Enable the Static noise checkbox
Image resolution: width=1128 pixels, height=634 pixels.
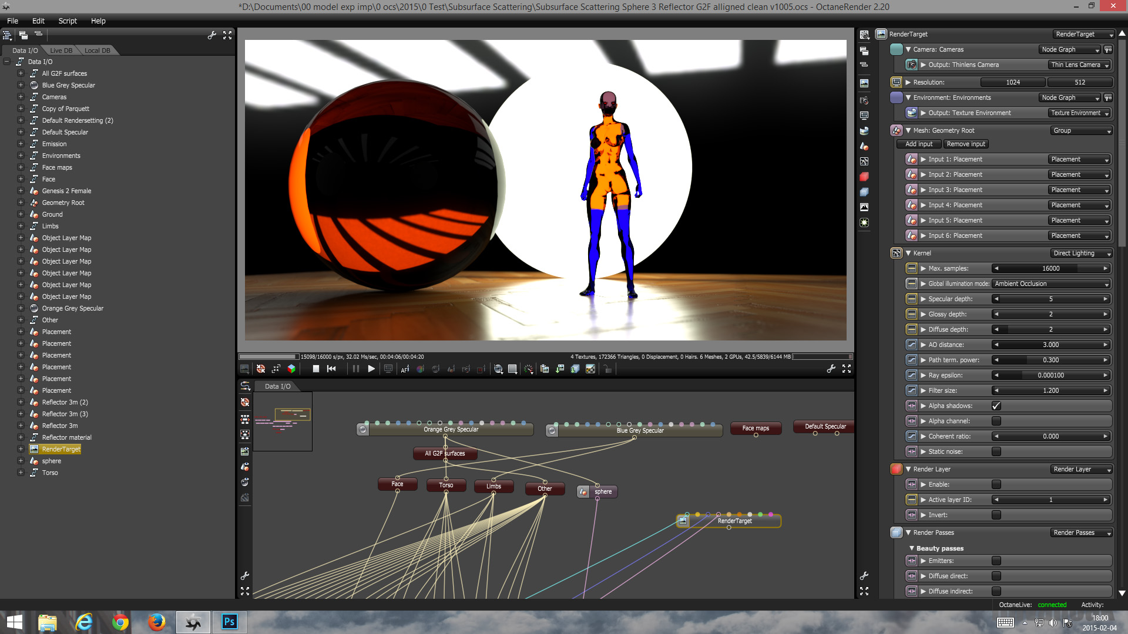tap(996, 451)
